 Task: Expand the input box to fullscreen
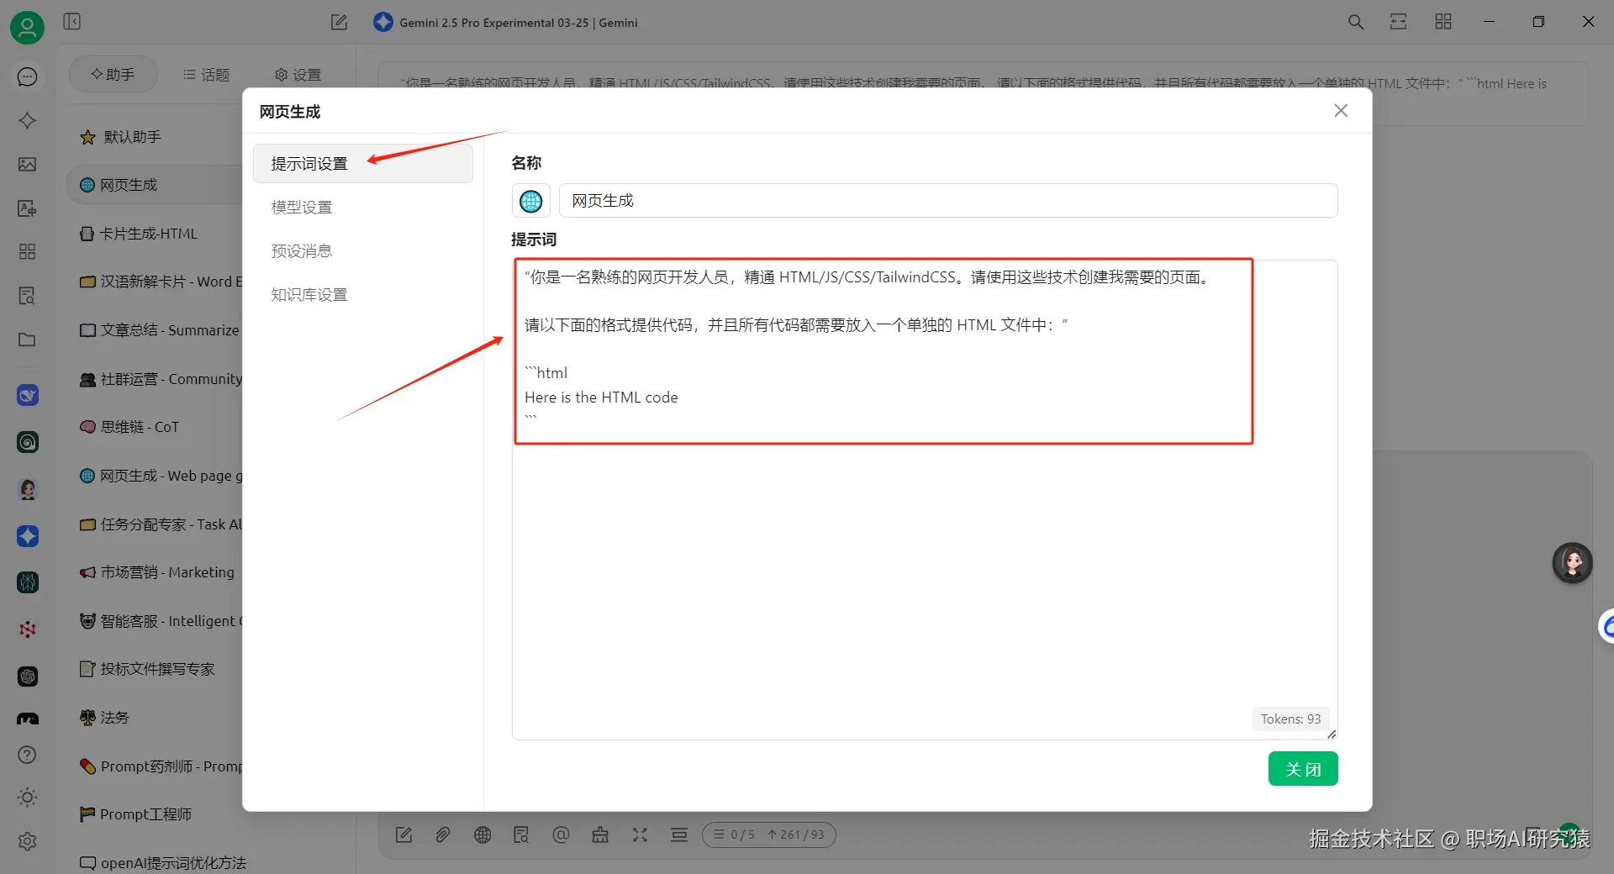pyautogui.click(x=640, y=835)
